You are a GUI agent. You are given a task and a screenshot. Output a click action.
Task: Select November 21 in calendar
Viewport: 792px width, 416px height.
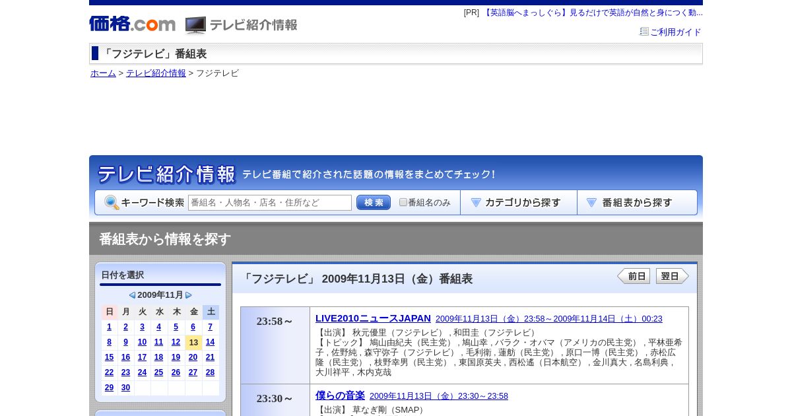tap(211, 357)
